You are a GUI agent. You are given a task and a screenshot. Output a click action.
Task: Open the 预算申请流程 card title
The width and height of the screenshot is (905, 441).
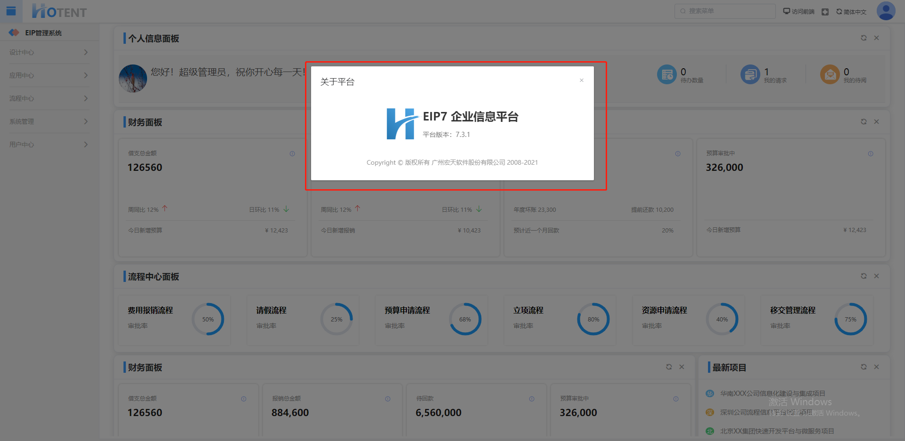407,311
